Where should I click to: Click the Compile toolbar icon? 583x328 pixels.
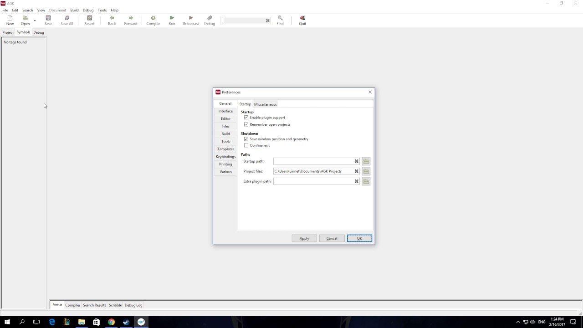153,20
